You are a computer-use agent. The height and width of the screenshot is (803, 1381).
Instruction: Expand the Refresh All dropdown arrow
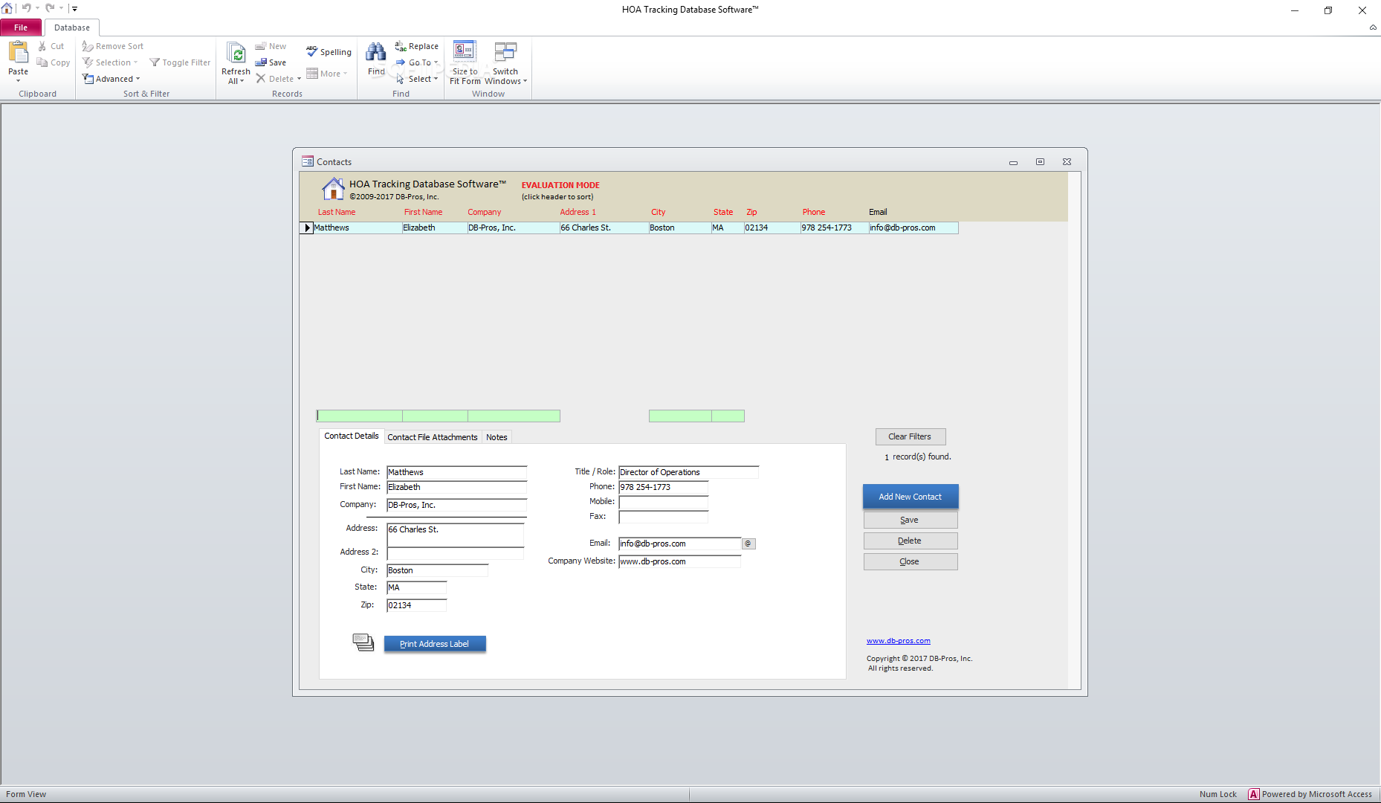(242, 82)
